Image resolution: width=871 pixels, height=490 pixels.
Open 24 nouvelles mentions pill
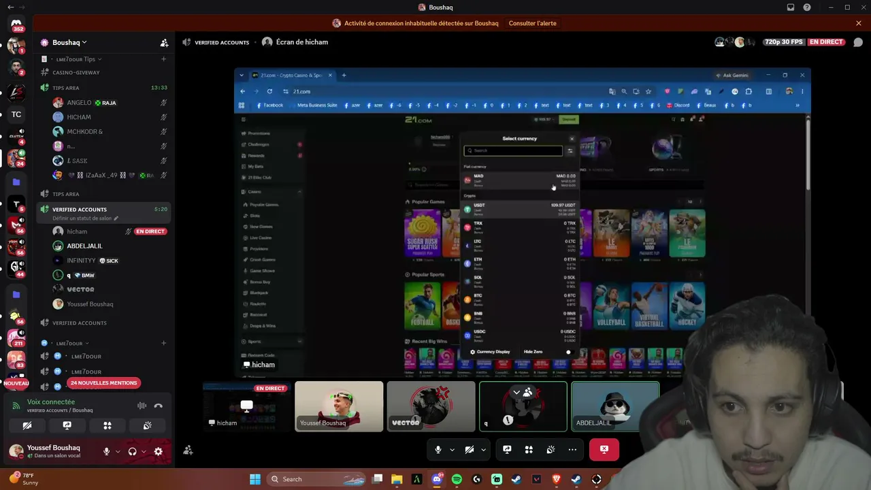(103, 382)
